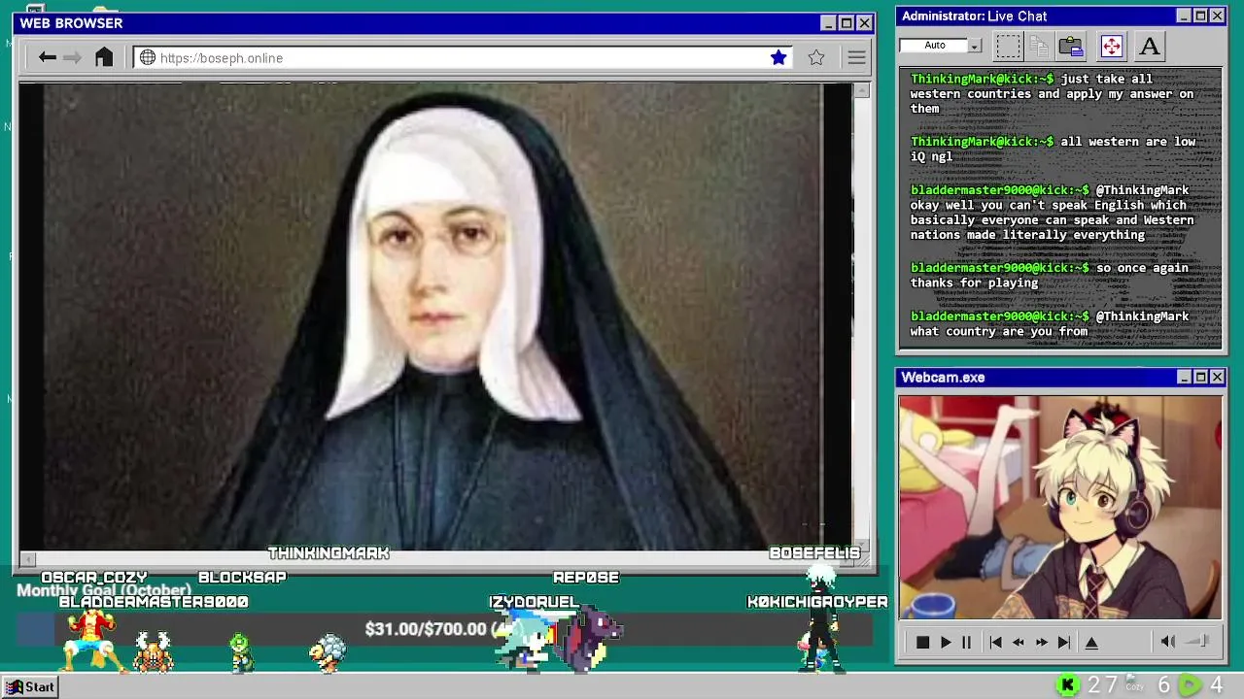Click the browser vertical scrollbar up arrow

click(x=861, y=90)
